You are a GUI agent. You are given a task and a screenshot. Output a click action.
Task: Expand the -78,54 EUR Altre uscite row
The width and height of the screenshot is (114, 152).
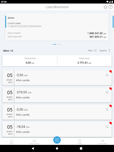[x=57, y=129]
